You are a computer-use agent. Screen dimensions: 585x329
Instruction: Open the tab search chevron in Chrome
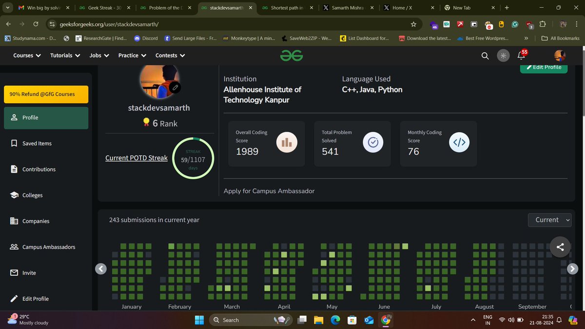(6, 8)
